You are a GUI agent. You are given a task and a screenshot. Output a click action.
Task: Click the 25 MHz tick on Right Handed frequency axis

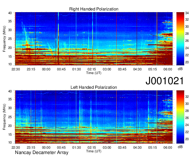(10, 39)
